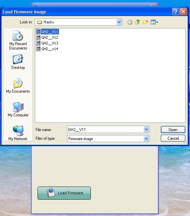Screen dimensions: 190x216
Task: Click the Go Back navigation arrow icon
Action: point(130,22)
